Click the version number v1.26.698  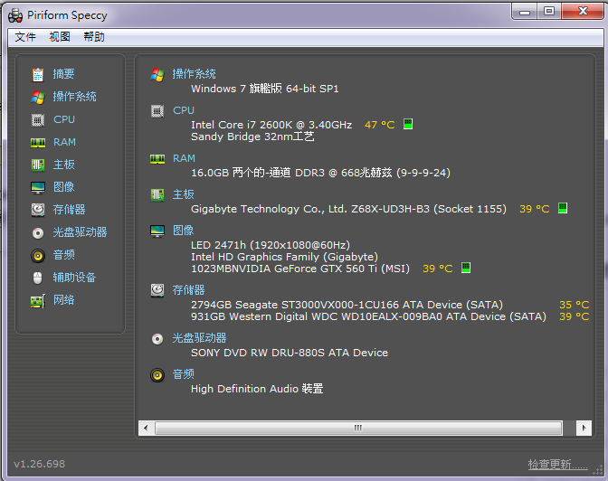coord(39,464)
